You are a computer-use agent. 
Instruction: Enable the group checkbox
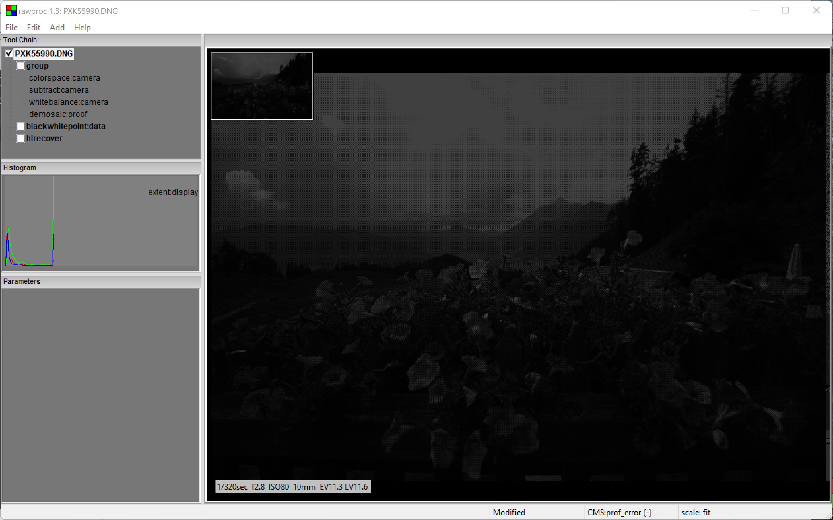click(21, 66)
